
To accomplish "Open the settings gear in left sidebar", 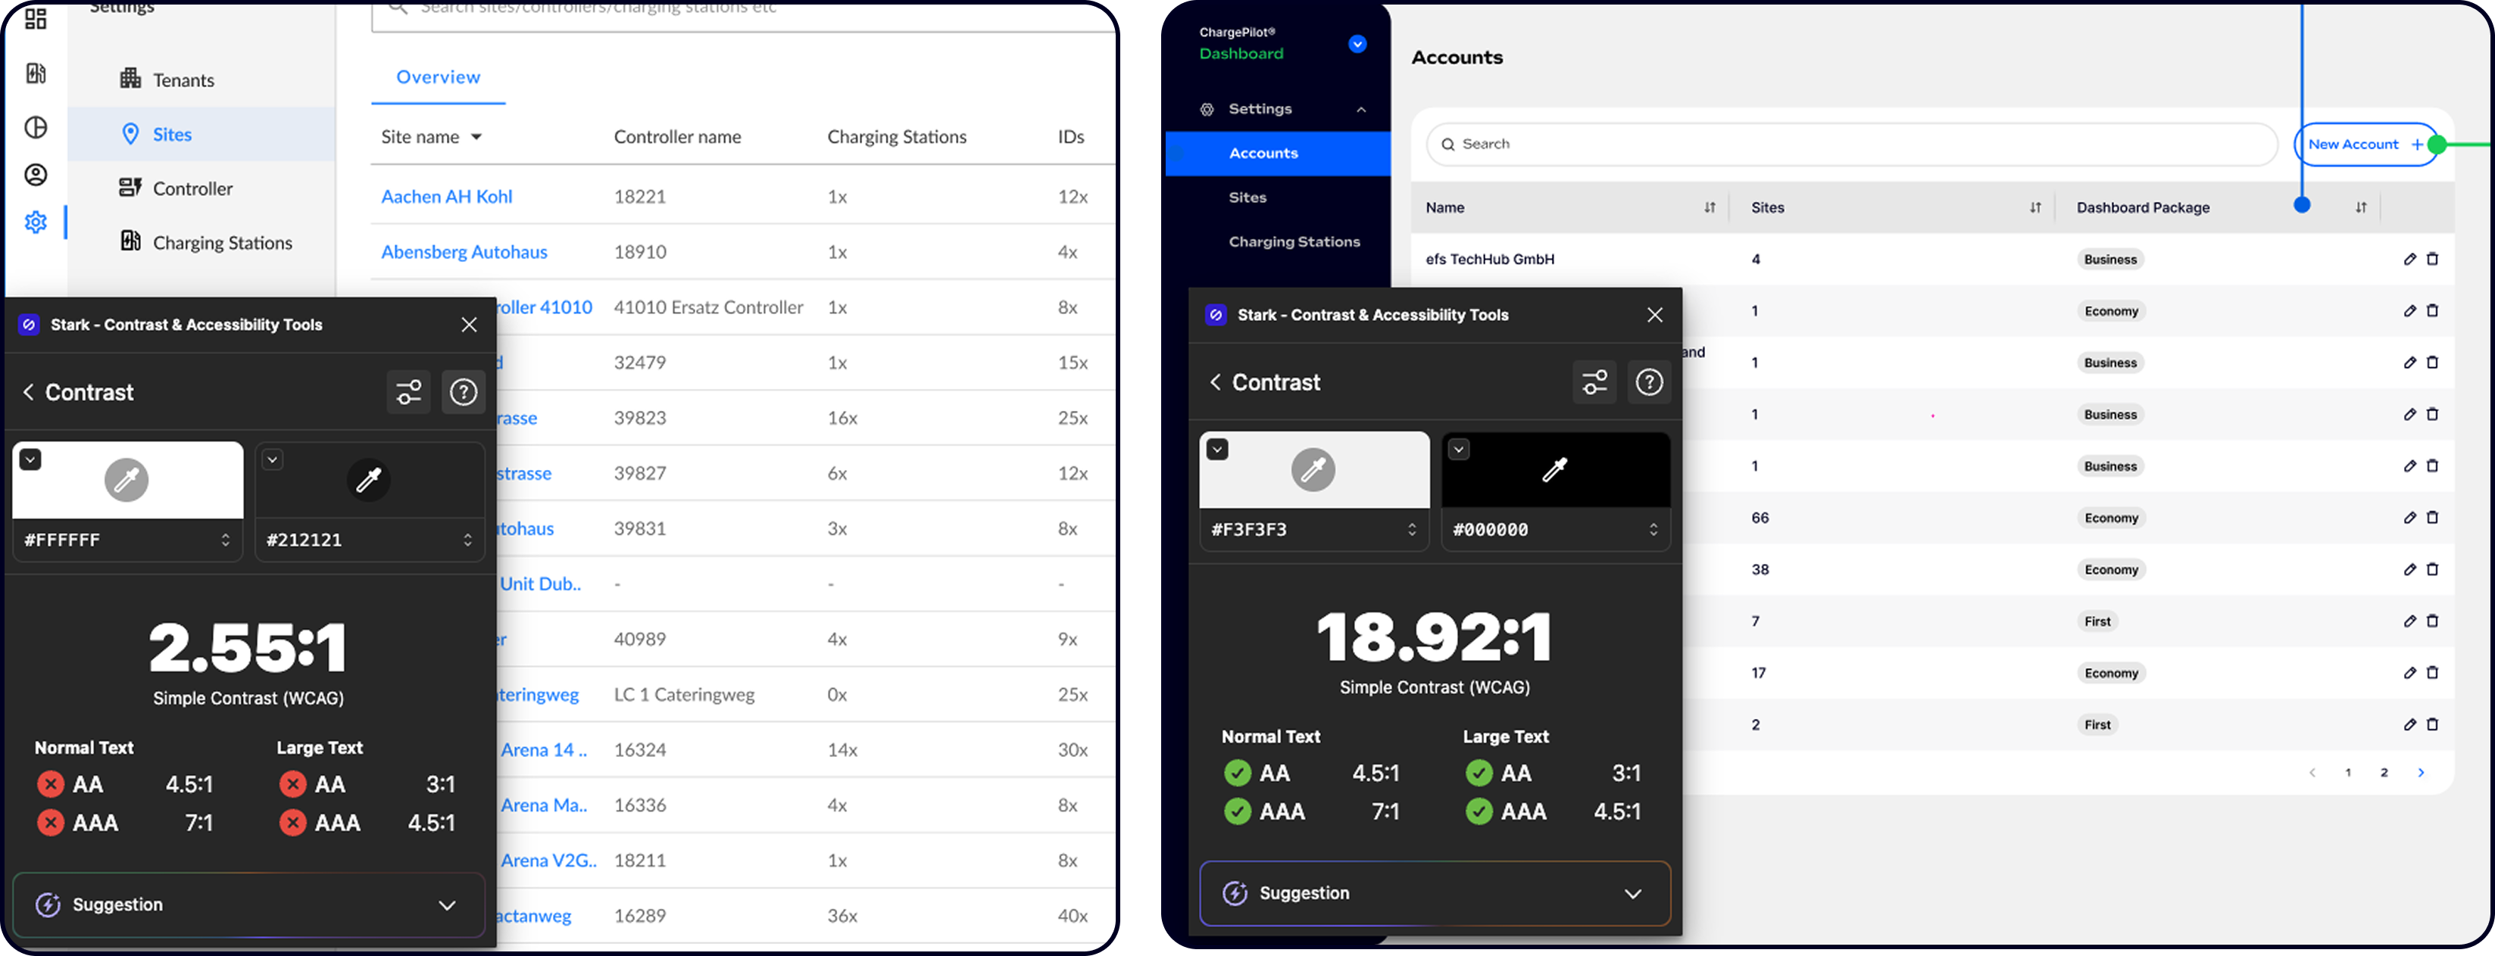I will click(36, 222).
